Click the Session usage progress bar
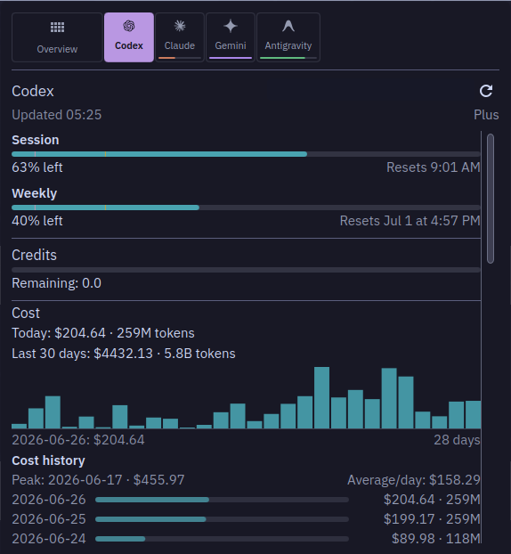The width and height of the screenshot is (511, 554). pyautogui.click(x=246, y=154)
